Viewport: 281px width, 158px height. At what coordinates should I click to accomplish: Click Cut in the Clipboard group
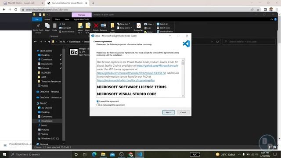click(x=62, y=24)
